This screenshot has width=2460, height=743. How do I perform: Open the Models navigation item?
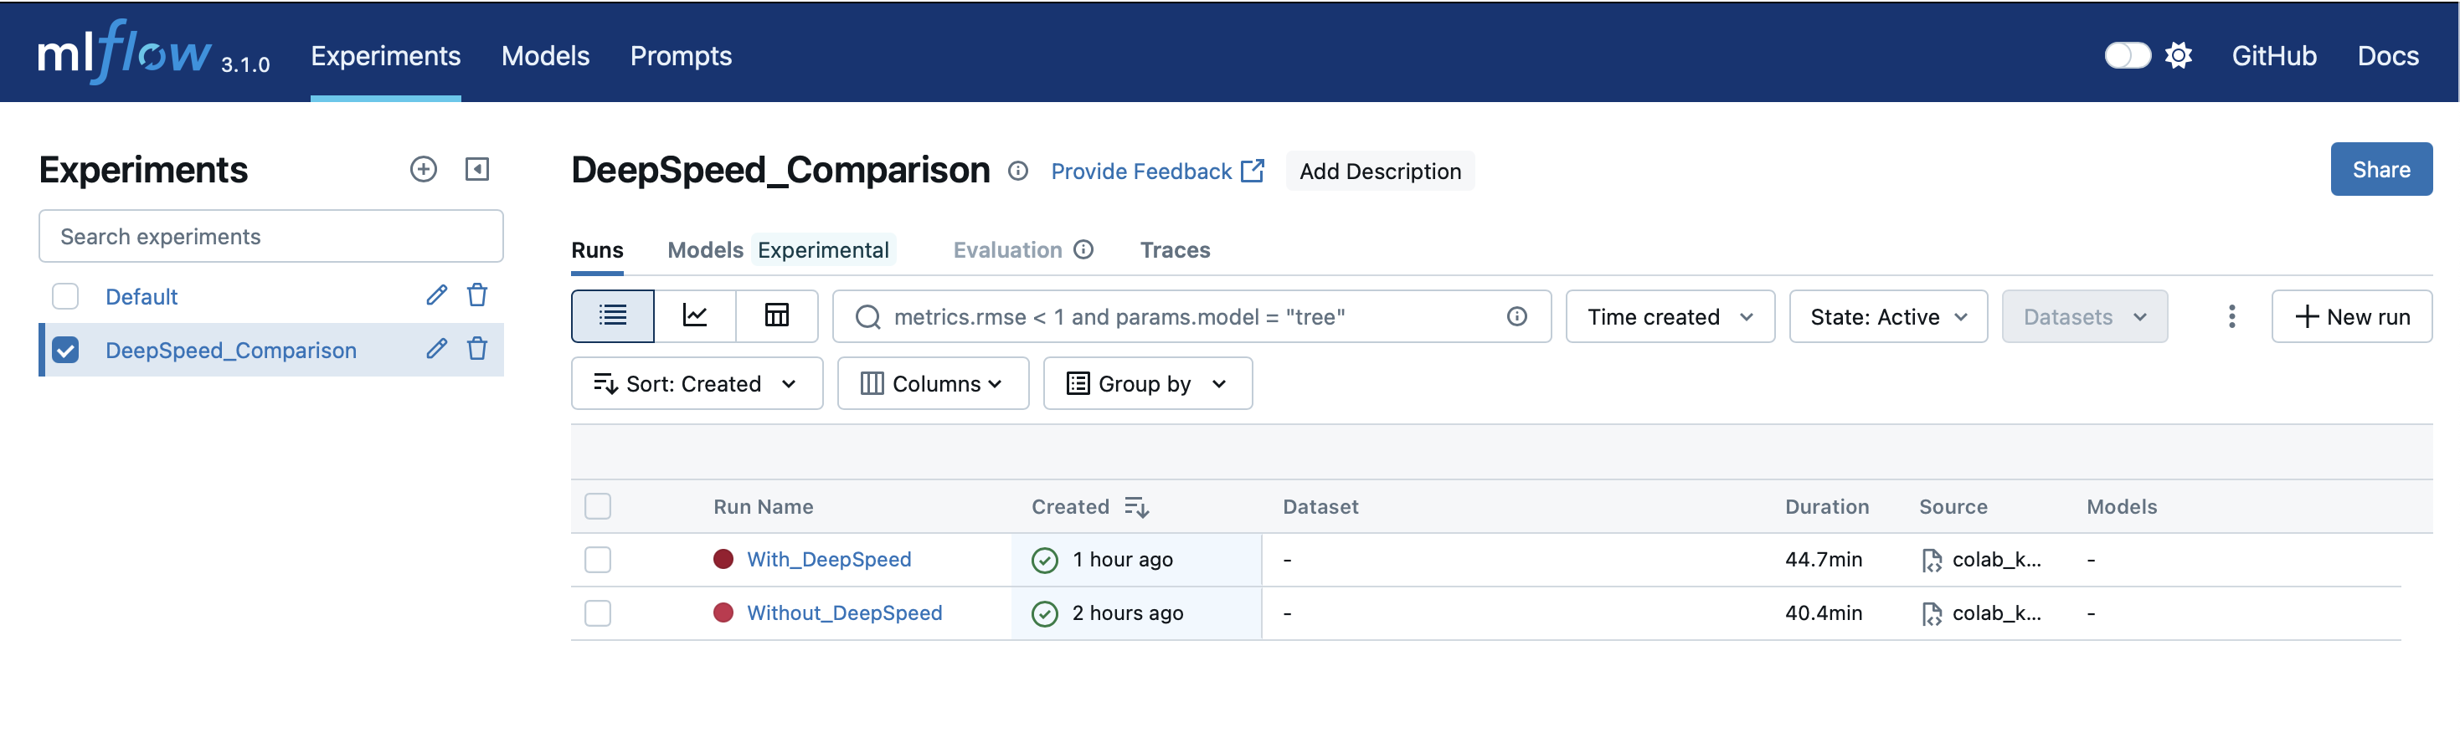[545, 56]
